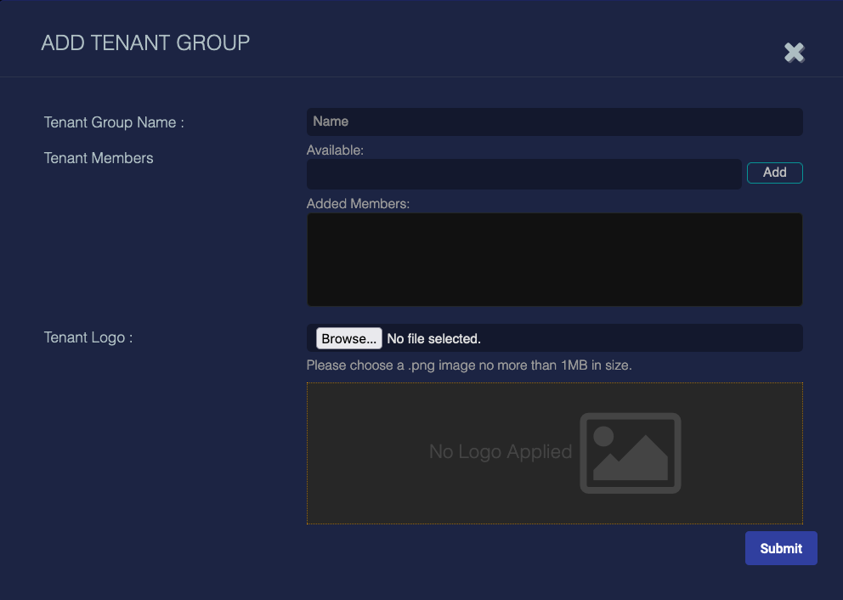
Task: Open the Available members dropdown
Action: point(523,173)
